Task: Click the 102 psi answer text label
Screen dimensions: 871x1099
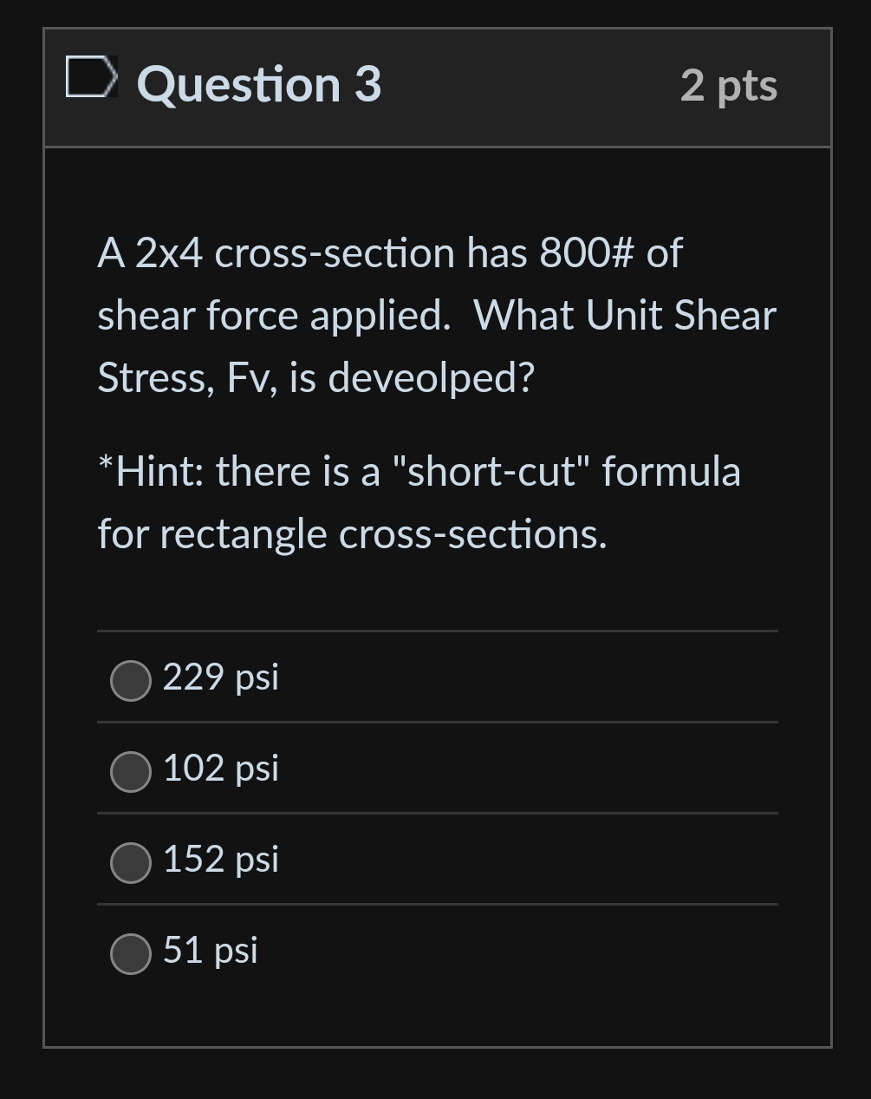Action: (x=220, y=769)
